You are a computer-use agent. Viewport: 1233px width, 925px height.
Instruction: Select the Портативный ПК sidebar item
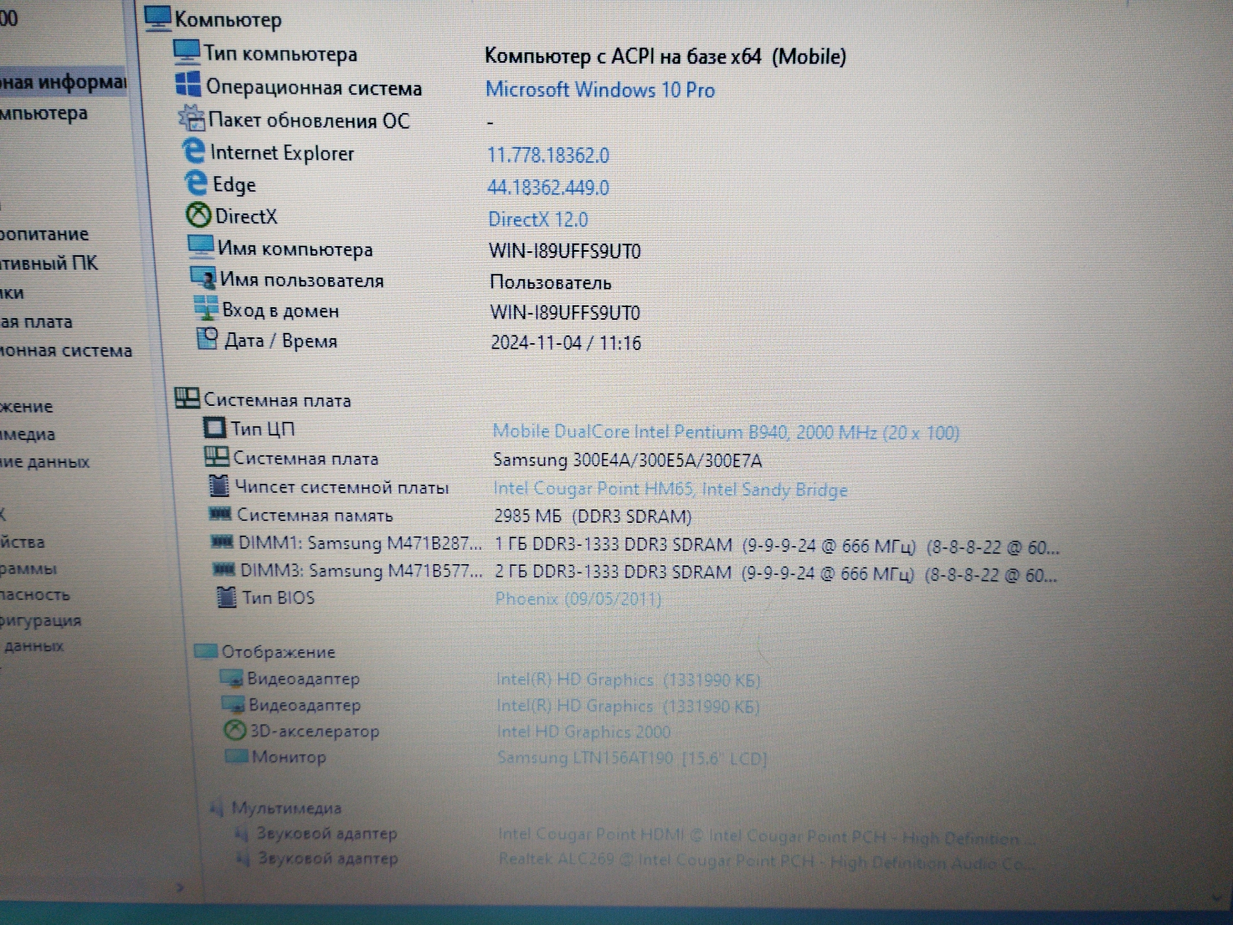(x=49, y=263)
